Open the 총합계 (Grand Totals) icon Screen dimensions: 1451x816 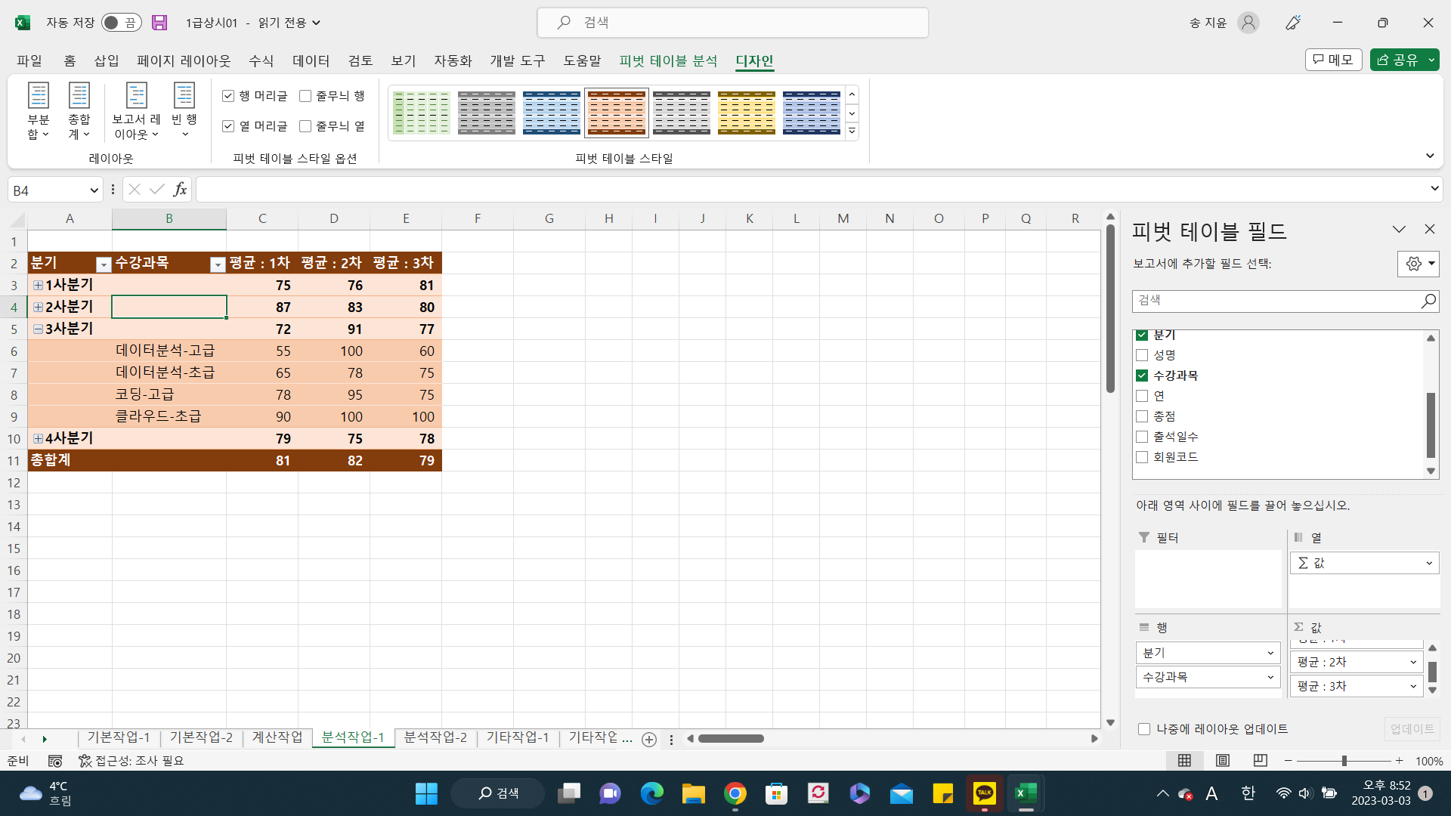pos(79,110)
